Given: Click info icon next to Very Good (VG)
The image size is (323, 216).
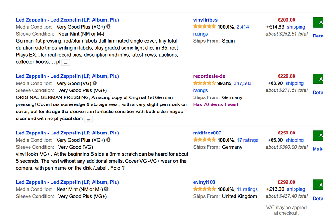Looking at the screenshot, I should [x=95, y=83].
